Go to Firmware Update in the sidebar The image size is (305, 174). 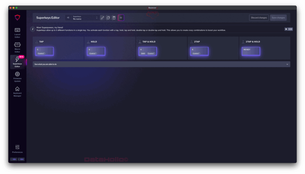(17, 76)
